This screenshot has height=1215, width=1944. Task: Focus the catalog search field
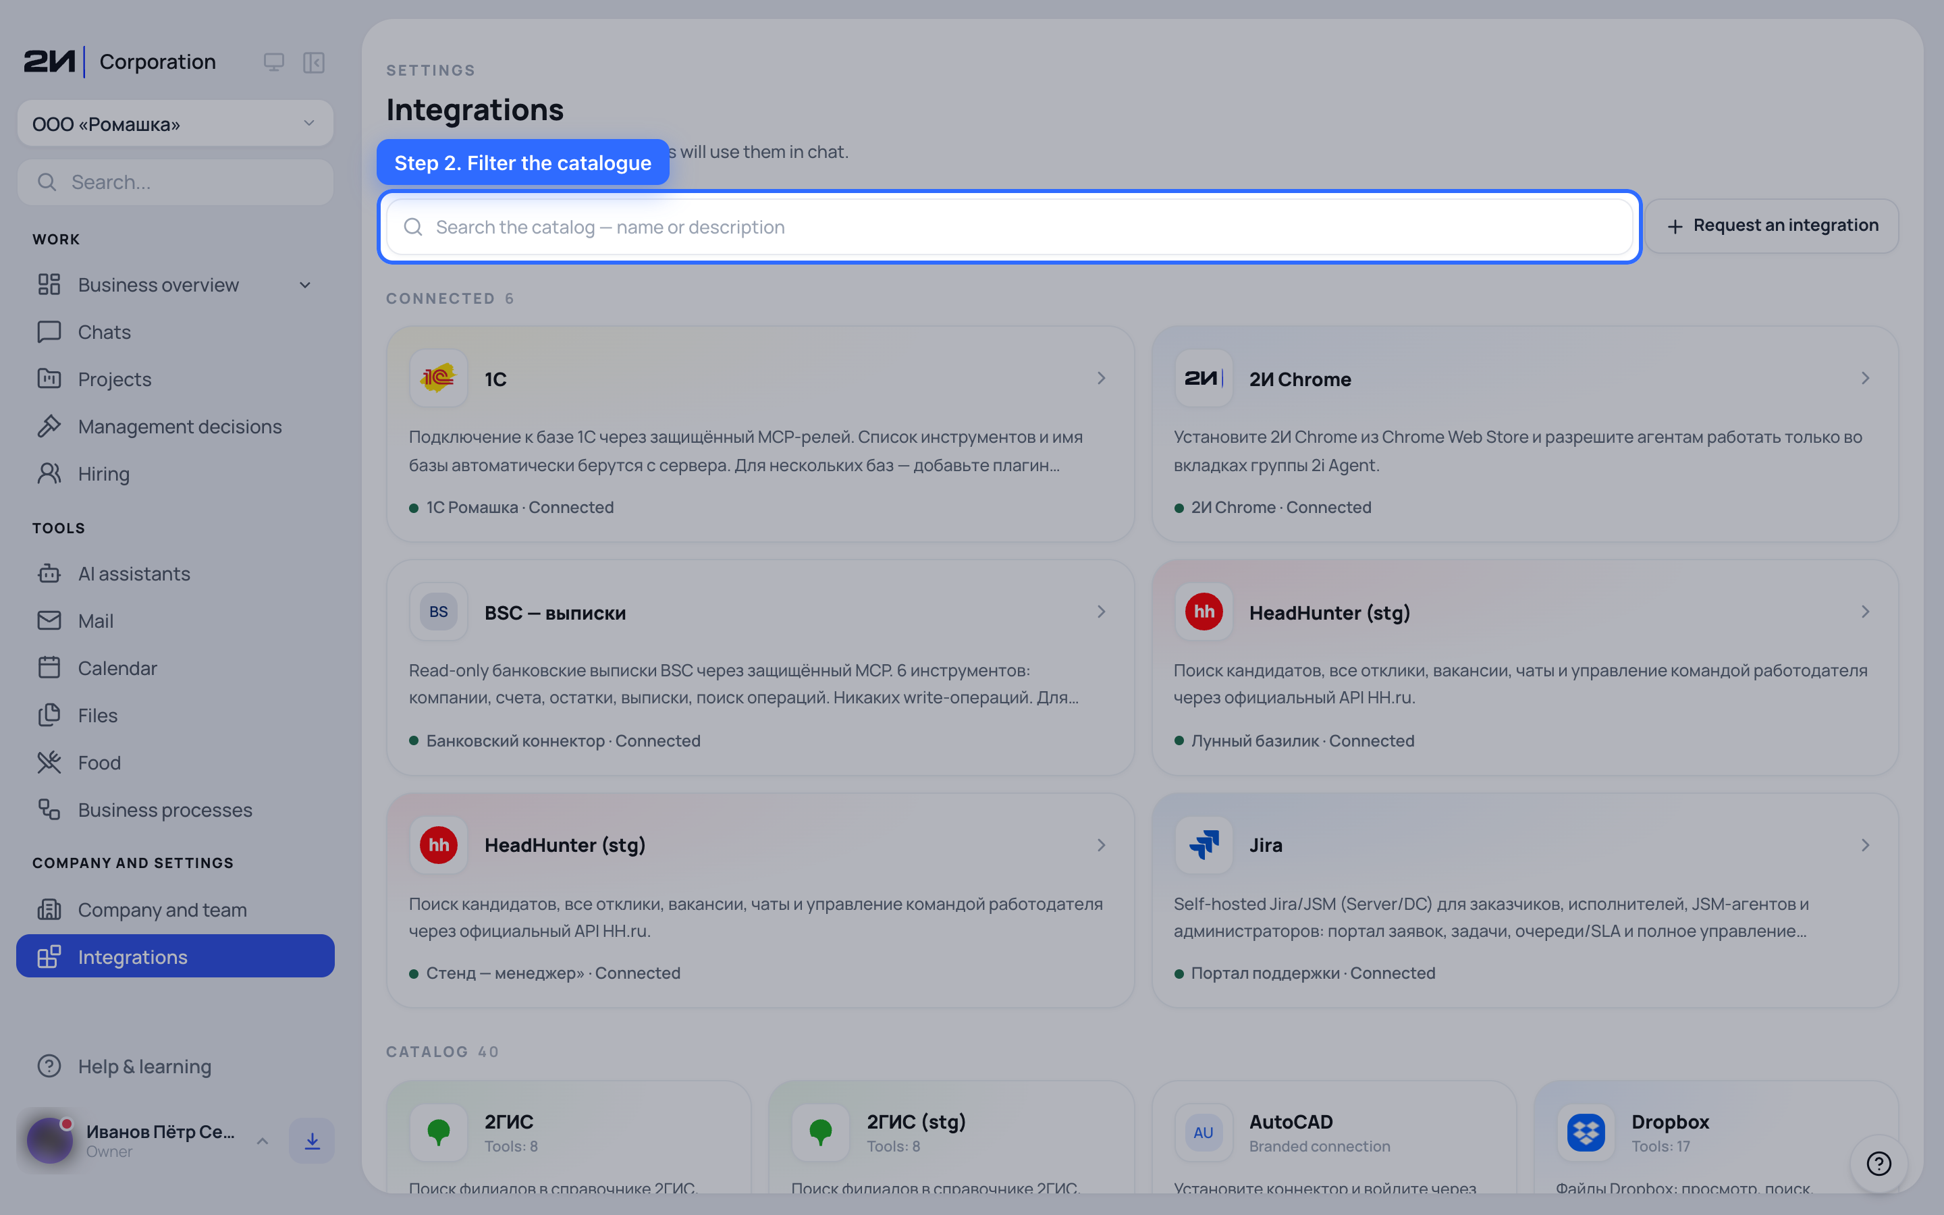[1009, 227]
